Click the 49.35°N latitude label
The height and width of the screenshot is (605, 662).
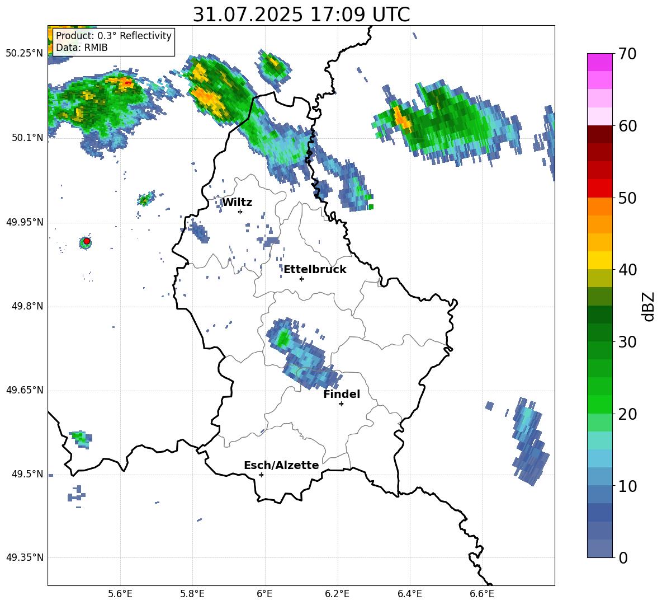[25, 557]
